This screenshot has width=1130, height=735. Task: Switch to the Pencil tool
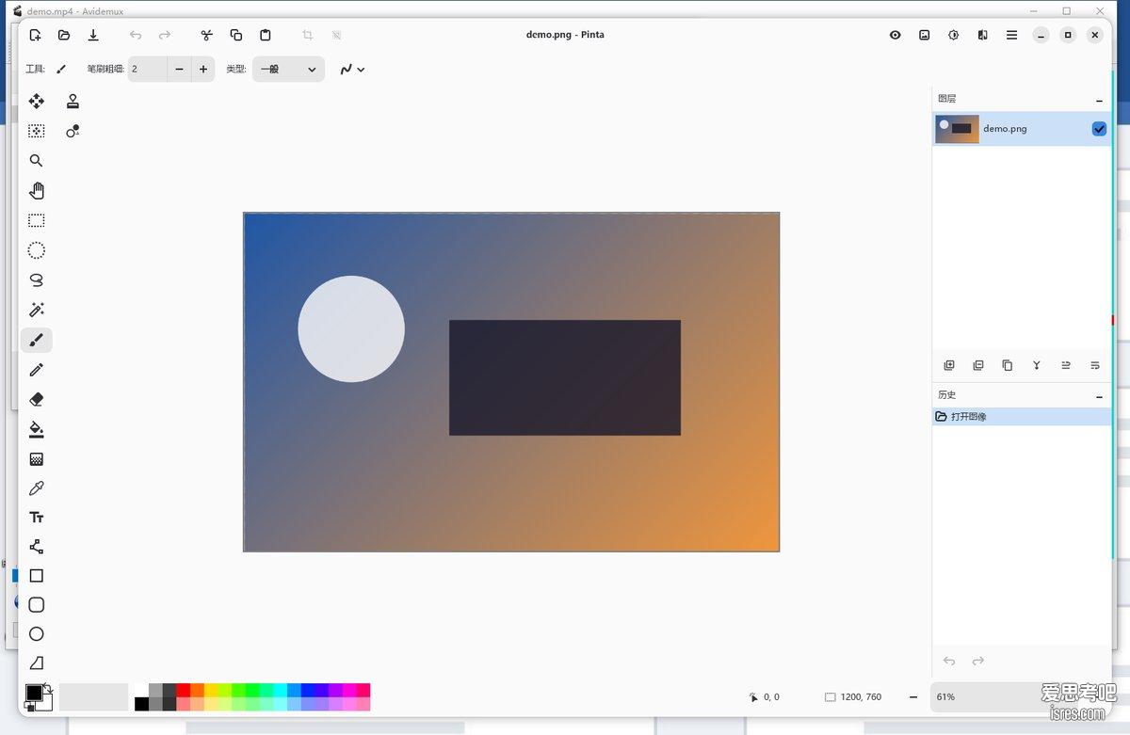pyautogui.click(x=37, y=370)
